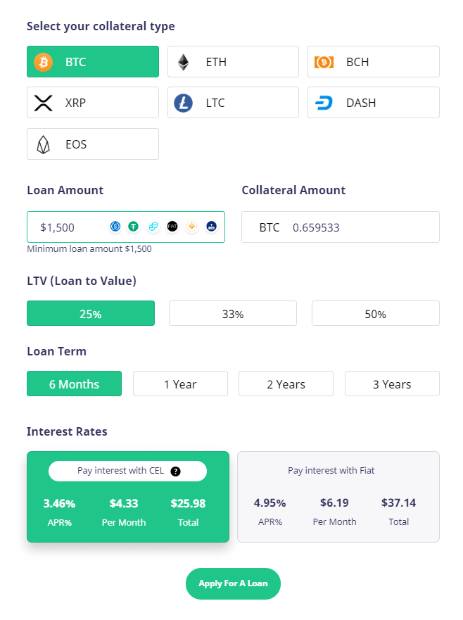Select the dark blue TrueUSD icon
The height and width of the screenshot is (620, 463).
(x=212, y=227)
